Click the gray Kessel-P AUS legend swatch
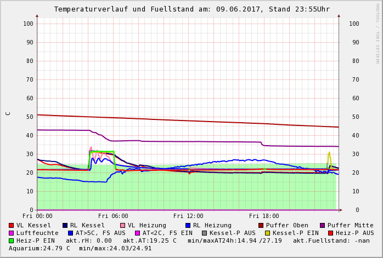Screen dimensions: 383x258 [x=204, y=233]
